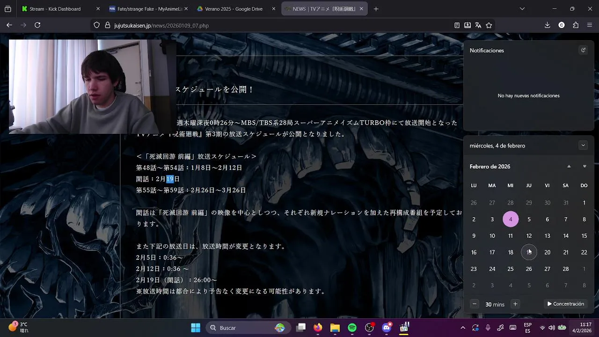Open Spotify from the taskbar
Image resolution: width=599 pixels, height=337 pixels.
[x=352, y=328]
